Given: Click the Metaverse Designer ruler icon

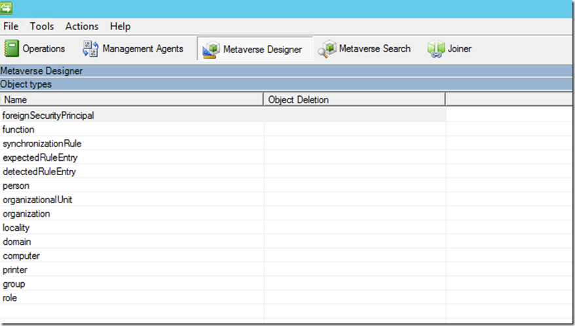Looking at the screenshot, I should pos(211,50).
